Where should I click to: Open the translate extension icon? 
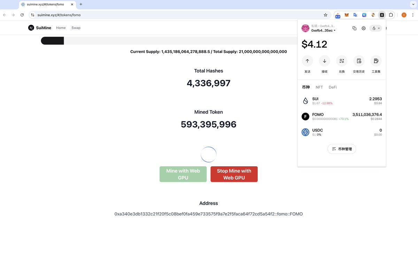click(355, 15)
